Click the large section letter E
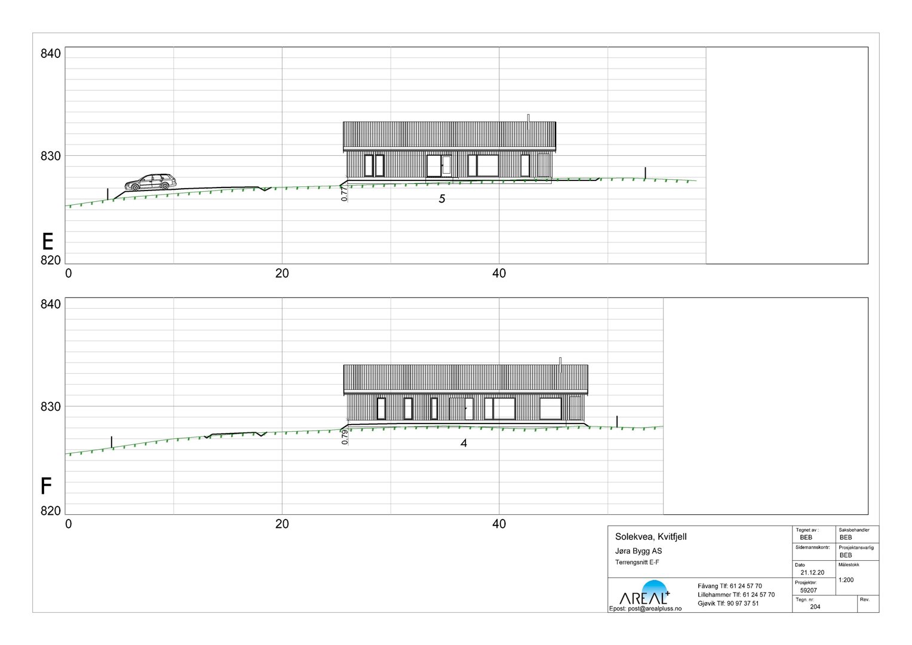Viewport: 912px width, 645px height. tap(47, 242)
